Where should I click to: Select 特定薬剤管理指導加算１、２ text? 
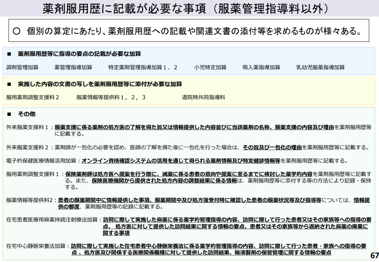click(143, 67)
